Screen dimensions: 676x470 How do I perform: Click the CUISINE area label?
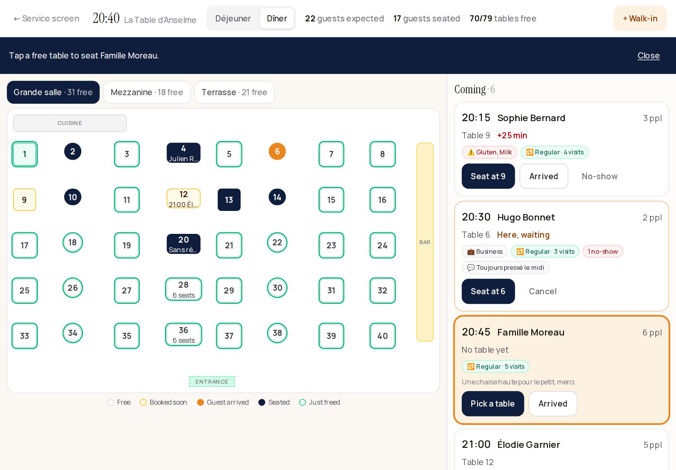tap(70, 123)
